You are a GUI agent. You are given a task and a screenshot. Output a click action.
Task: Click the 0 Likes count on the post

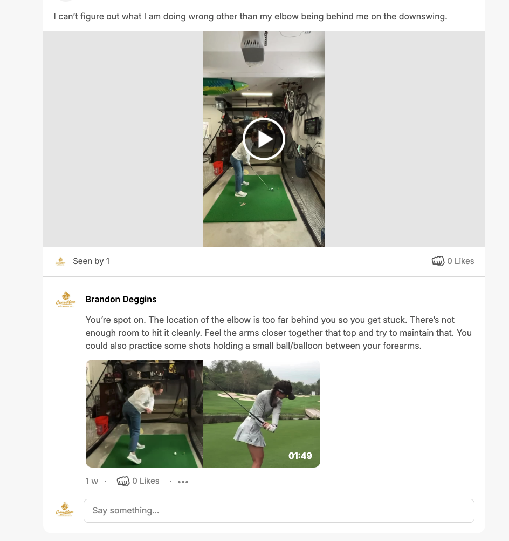[460, 261]
